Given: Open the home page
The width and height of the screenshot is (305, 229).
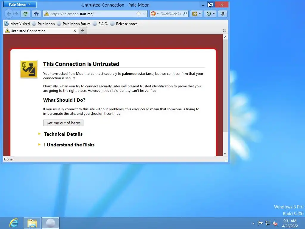Looking at the screenshot, I should pyautogui.click(x=36, y=14).
